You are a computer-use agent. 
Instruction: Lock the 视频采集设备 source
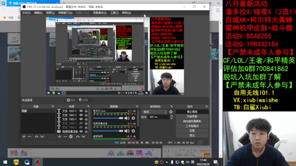[86, 132]
